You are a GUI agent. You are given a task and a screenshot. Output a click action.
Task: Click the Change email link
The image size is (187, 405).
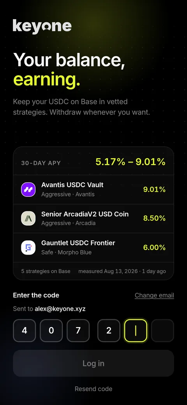154,295
